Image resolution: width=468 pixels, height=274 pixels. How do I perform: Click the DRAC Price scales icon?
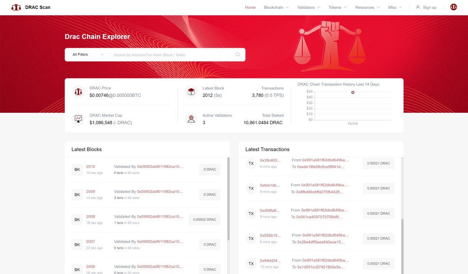point(78,92)
